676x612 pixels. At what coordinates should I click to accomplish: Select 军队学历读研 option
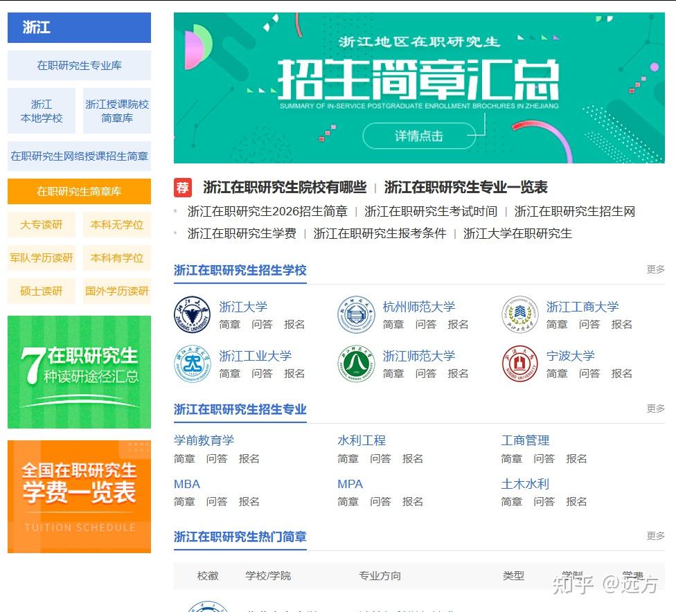point(42,258)
